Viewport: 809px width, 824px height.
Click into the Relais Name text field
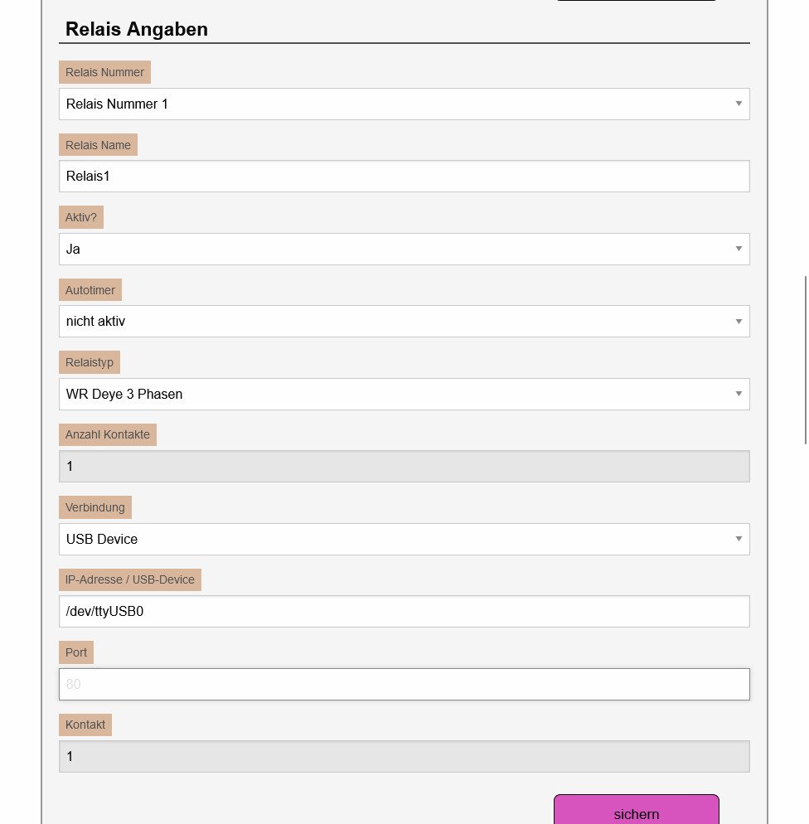[404, 177]
